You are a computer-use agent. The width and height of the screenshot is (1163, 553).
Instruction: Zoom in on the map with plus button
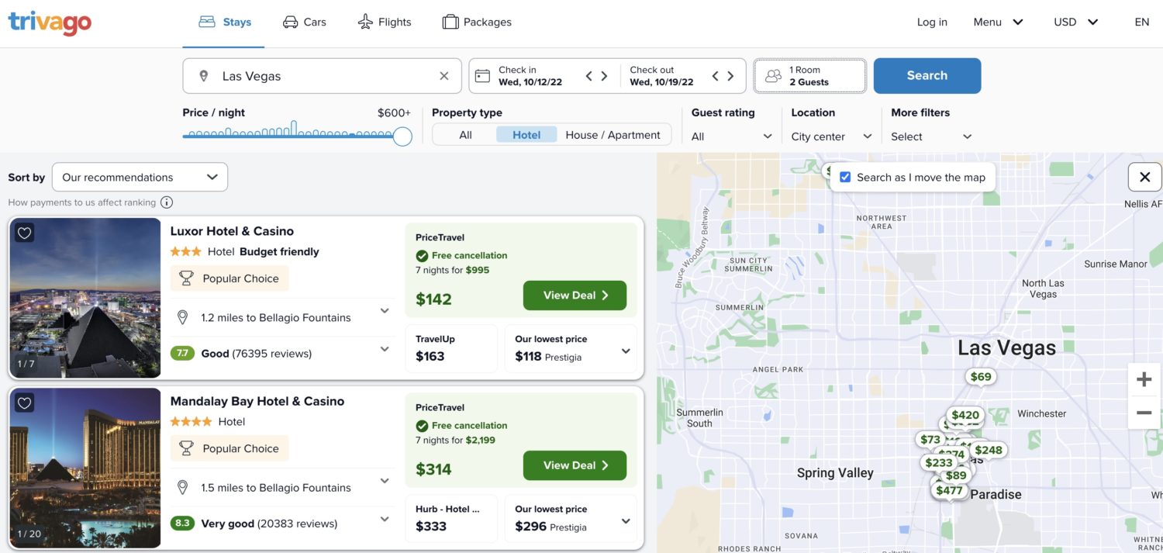click(x=1144, y=378)
